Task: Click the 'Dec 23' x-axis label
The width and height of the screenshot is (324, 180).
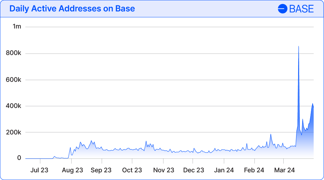Action: pyautogui.click(x=194, y=170)
